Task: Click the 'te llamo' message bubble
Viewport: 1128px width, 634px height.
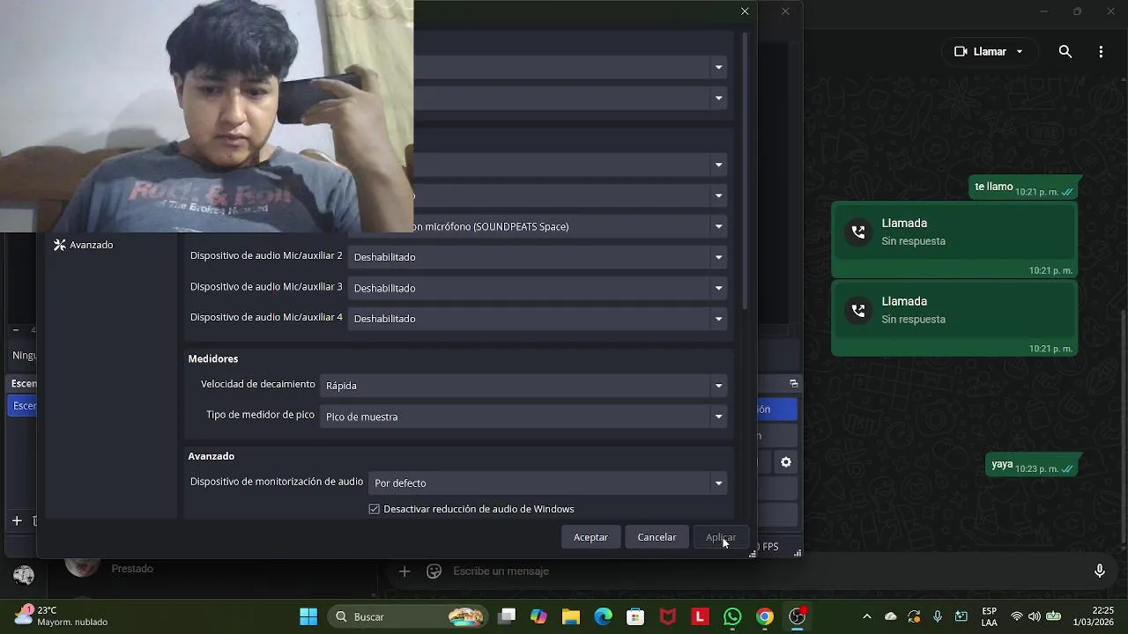Action: 1025,188
